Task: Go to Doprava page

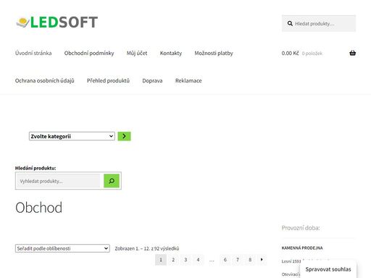Action: coord(152,80)
